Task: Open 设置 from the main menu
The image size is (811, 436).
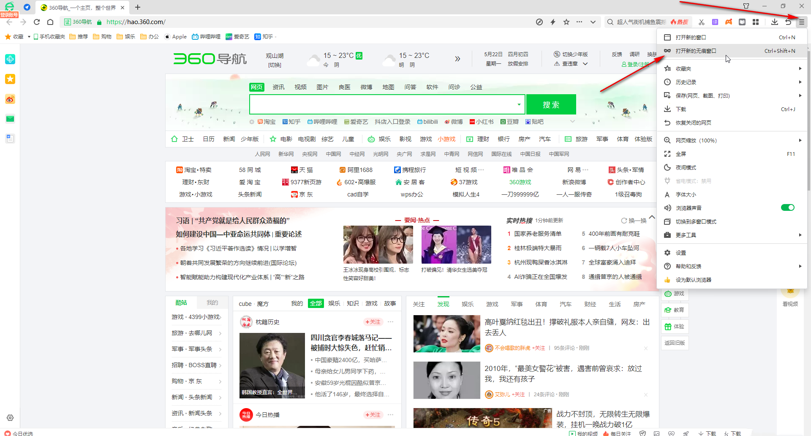Action: pyautogui.click(x=732, y=253)
